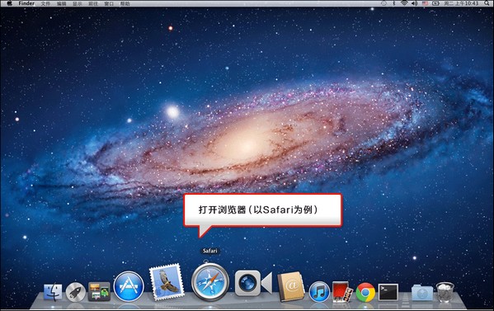Open Safari from the Dock
The height and width of the screenshot is (311, 494).
pyautogui.click(x=210, y=282)
